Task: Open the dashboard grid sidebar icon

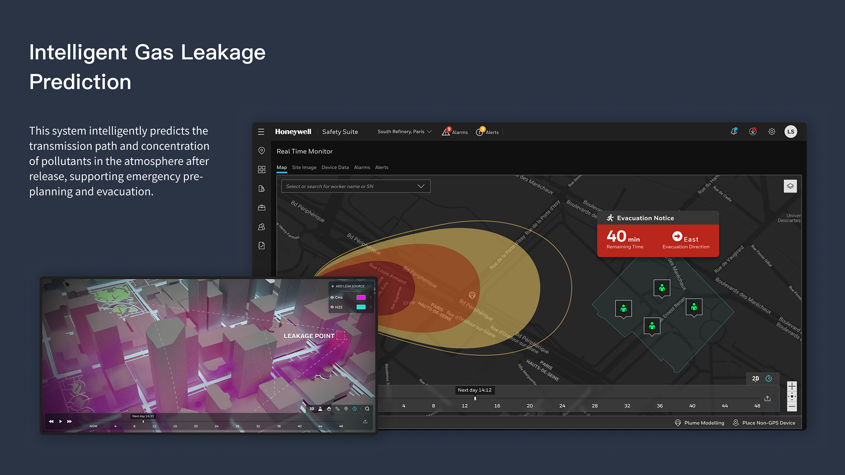Action: point(261,170)
